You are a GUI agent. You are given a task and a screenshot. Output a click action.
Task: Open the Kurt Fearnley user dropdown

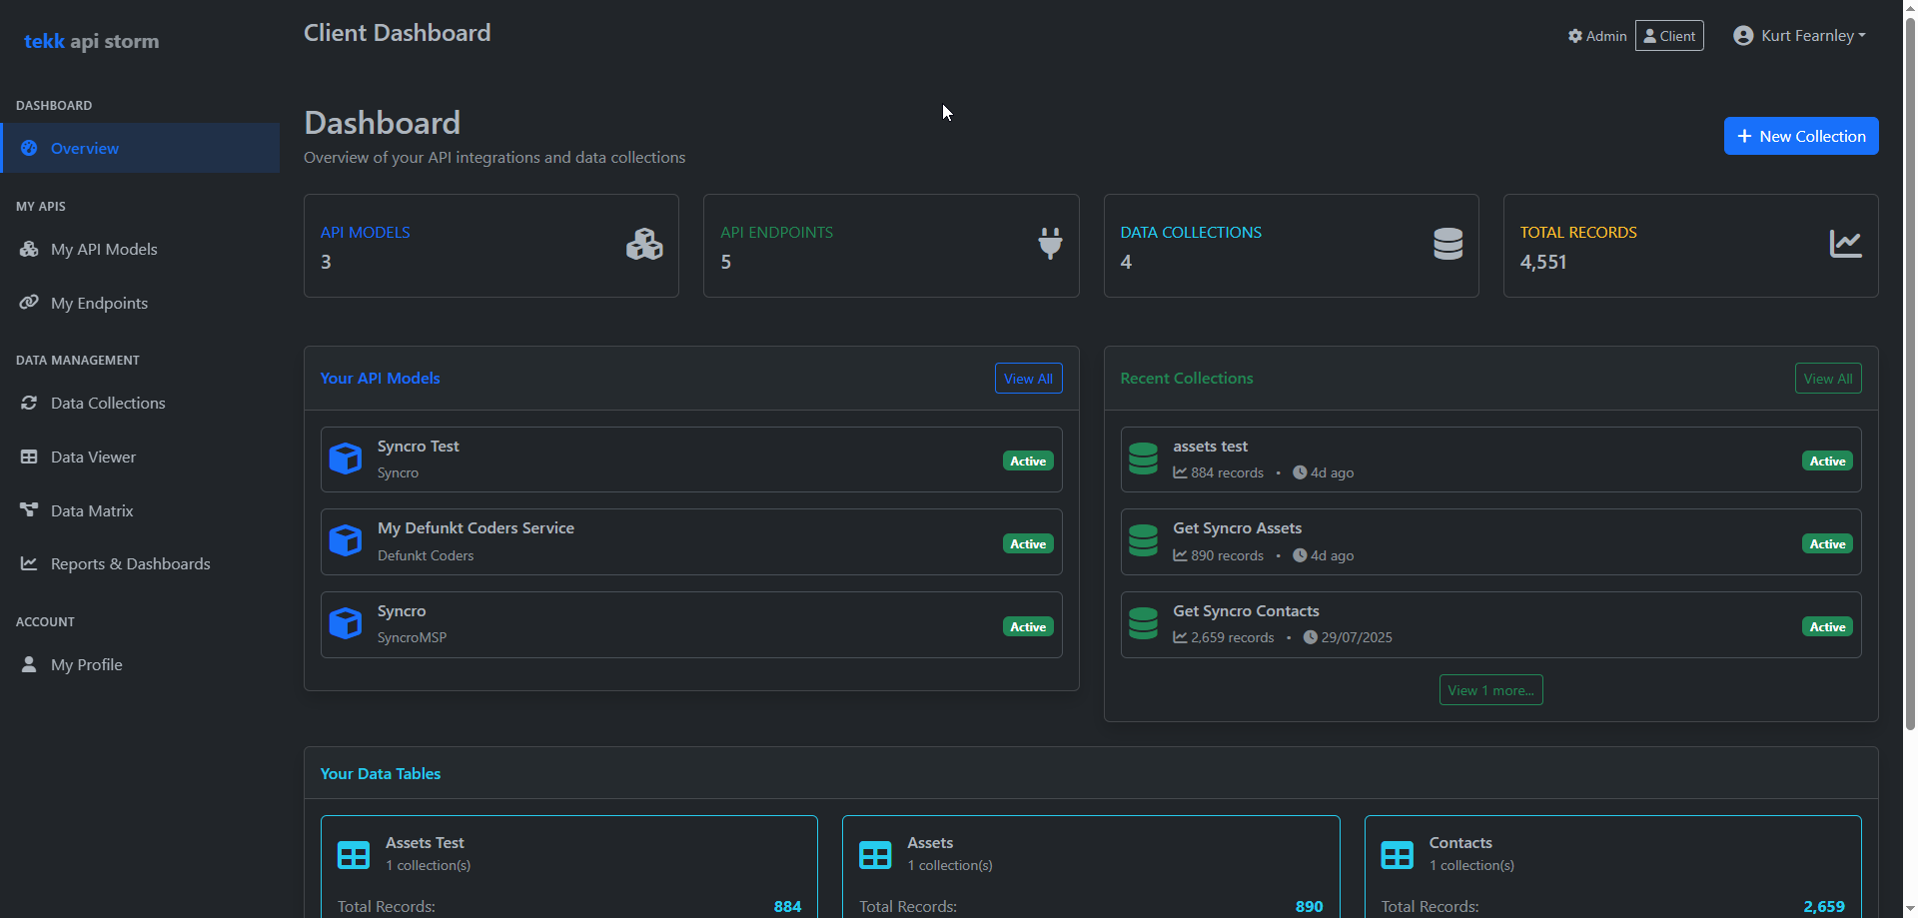[1798, 35]
